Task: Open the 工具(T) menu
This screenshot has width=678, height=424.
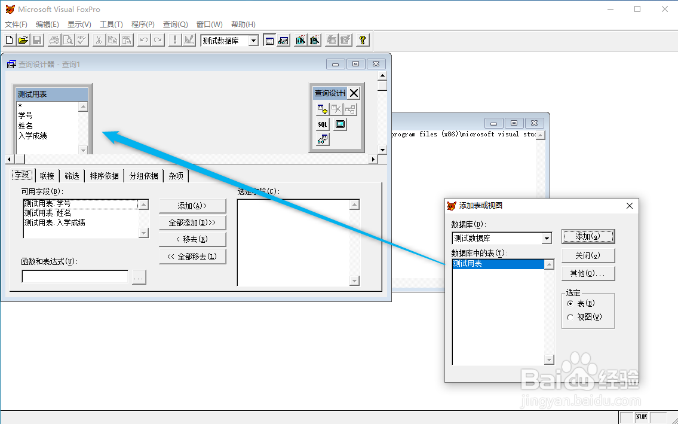Action: (x=111, y=25)
